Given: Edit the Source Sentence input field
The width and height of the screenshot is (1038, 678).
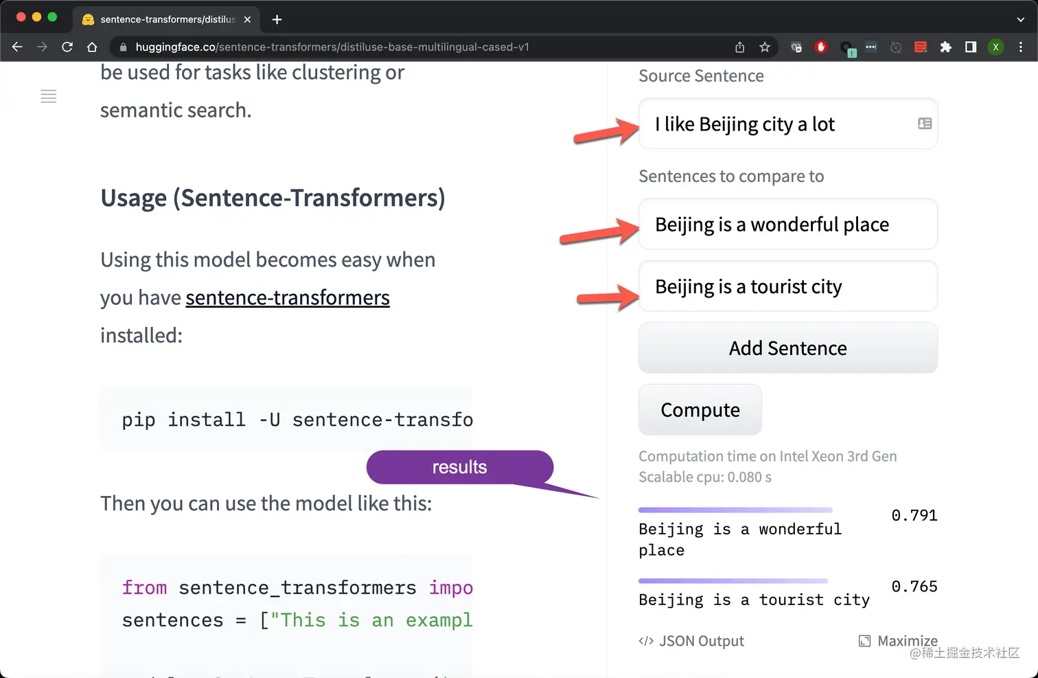Looking at the screenshot, I should pos(788,124).
